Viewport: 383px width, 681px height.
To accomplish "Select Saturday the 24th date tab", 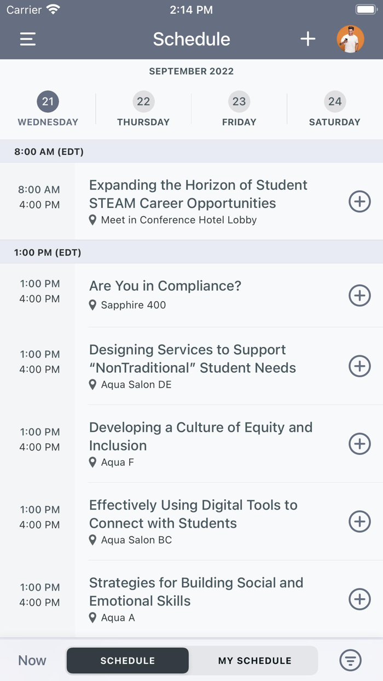I will pyautogui.click(x=334, y=108).
